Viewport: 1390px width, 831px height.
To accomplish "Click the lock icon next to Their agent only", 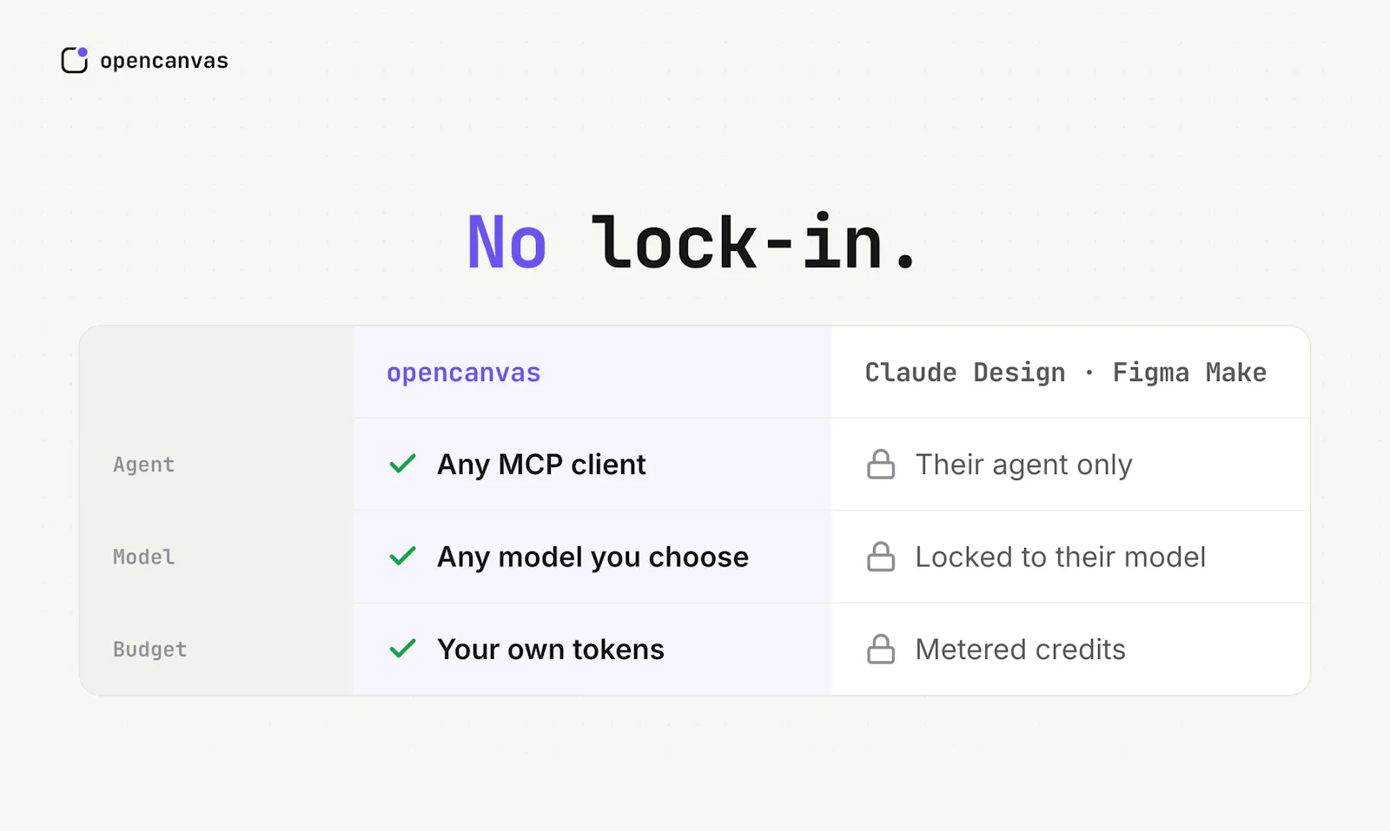I will point(881,464).
